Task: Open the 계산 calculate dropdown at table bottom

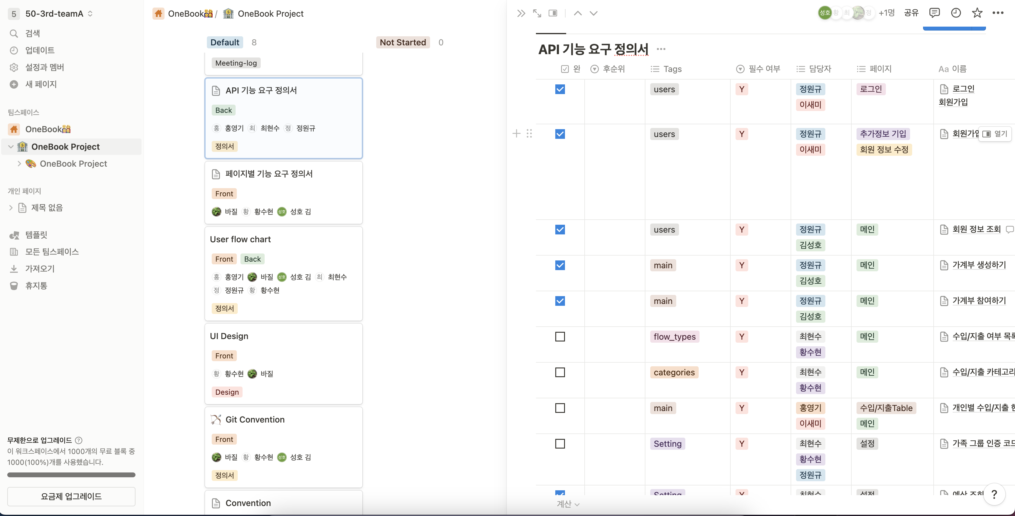Action: tap(567, 504)
